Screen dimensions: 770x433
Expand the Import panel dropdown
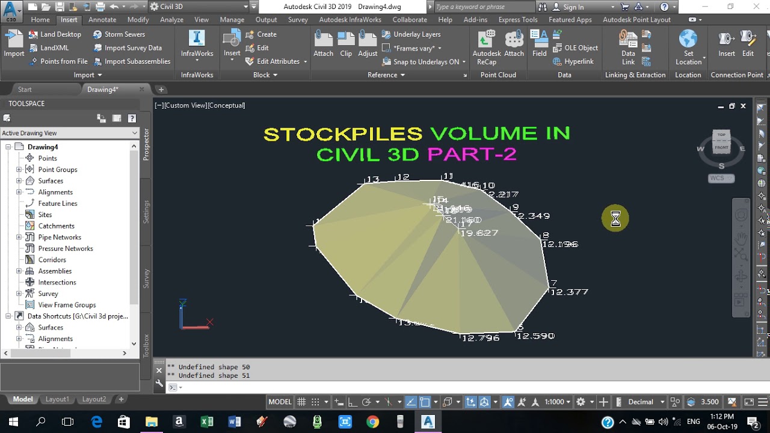tap(88, 75)
